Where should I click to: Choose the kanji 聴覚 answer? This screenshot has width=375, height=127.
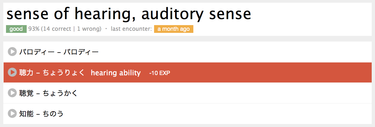pyautogui.click(x=26, y=93)
